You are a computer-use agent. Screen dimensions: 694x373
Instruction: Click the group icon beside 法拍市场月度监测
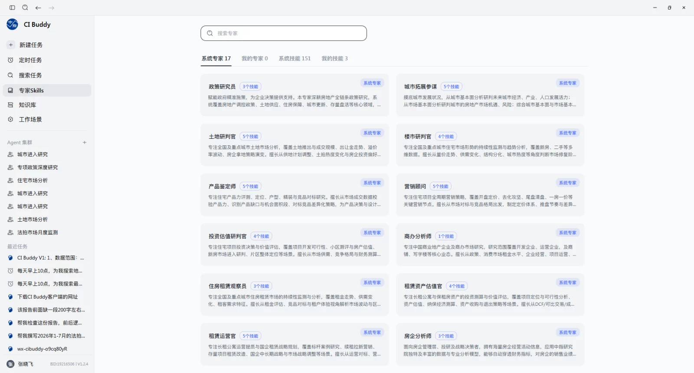[10, 232]
